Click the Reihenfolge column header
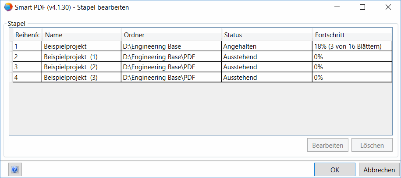This screenshot has height=178, width=401. pos(27,35)
